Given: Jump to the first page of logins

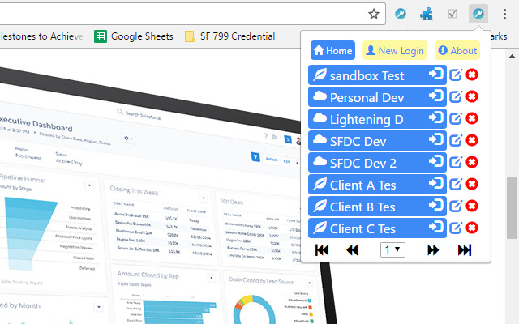Looking at the screenshot, I should coord(322,250).
